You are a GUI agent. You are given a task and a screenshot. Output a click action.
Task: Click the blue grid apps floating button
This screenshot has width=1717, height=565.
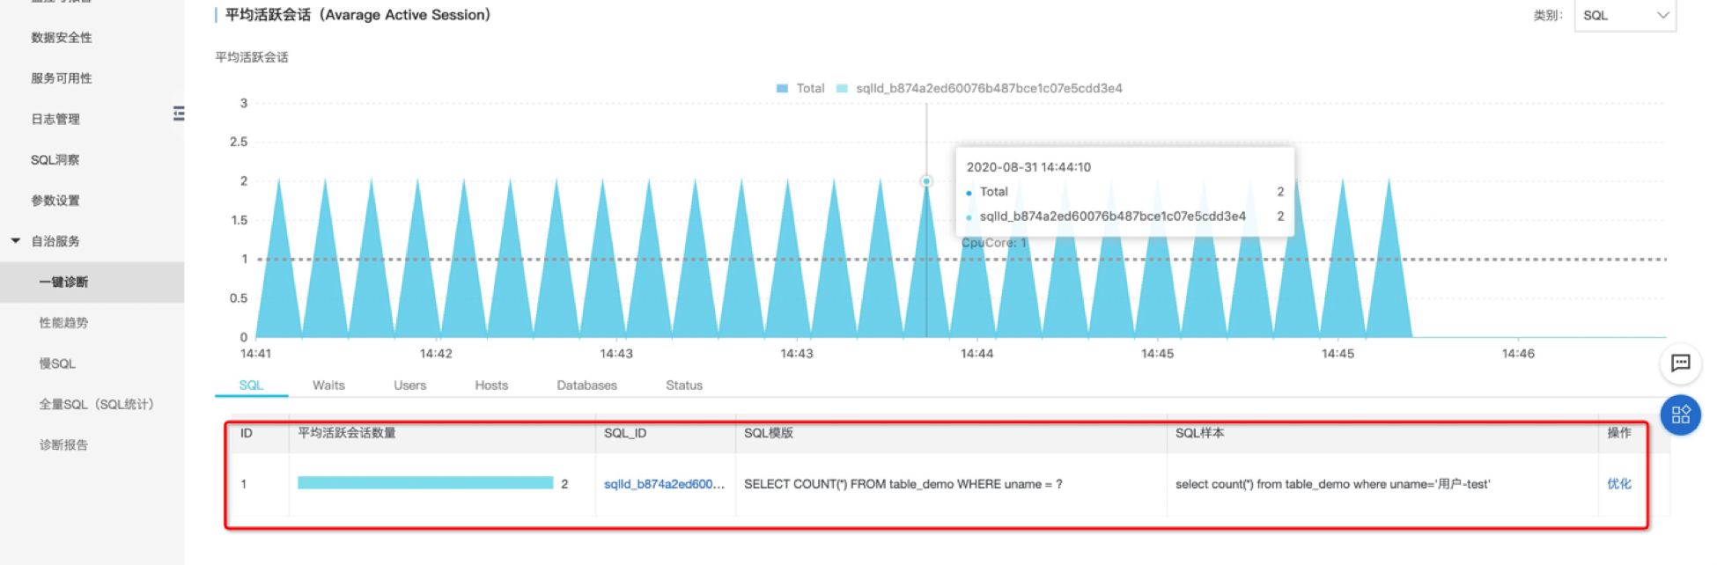coord(1680,415)
